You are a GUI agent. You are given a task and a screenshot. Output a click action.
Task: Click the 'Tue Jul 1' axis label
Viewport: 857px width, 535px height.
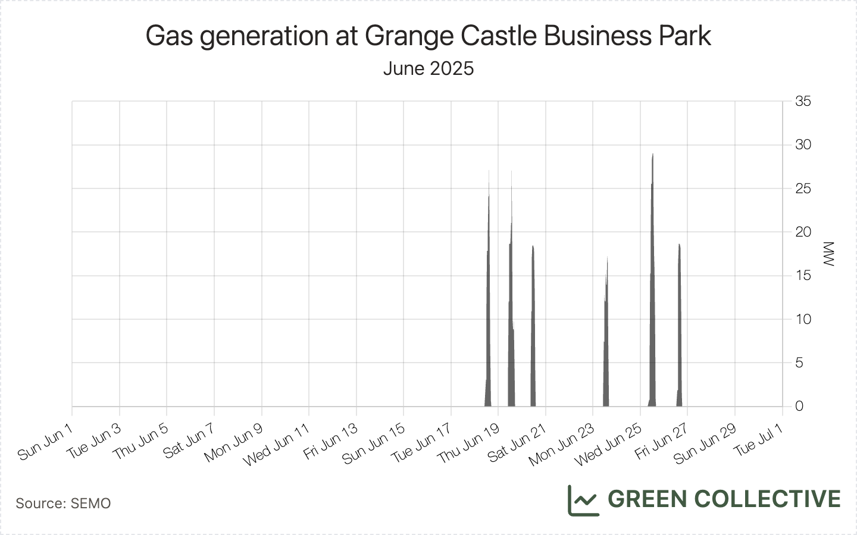(758, 439)
